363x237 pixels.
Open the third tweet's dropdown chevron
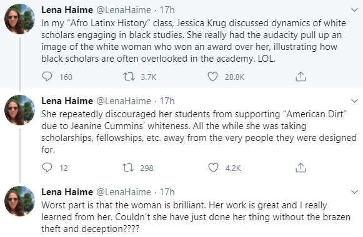pos(354,192)
